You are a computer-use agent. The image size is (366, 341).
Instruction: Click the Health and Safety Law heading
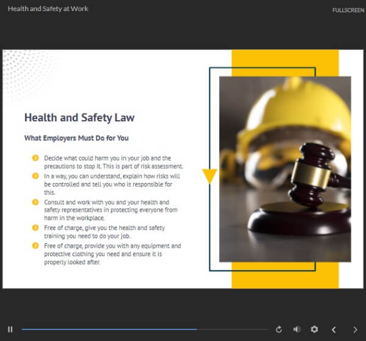tap(79, 118)
